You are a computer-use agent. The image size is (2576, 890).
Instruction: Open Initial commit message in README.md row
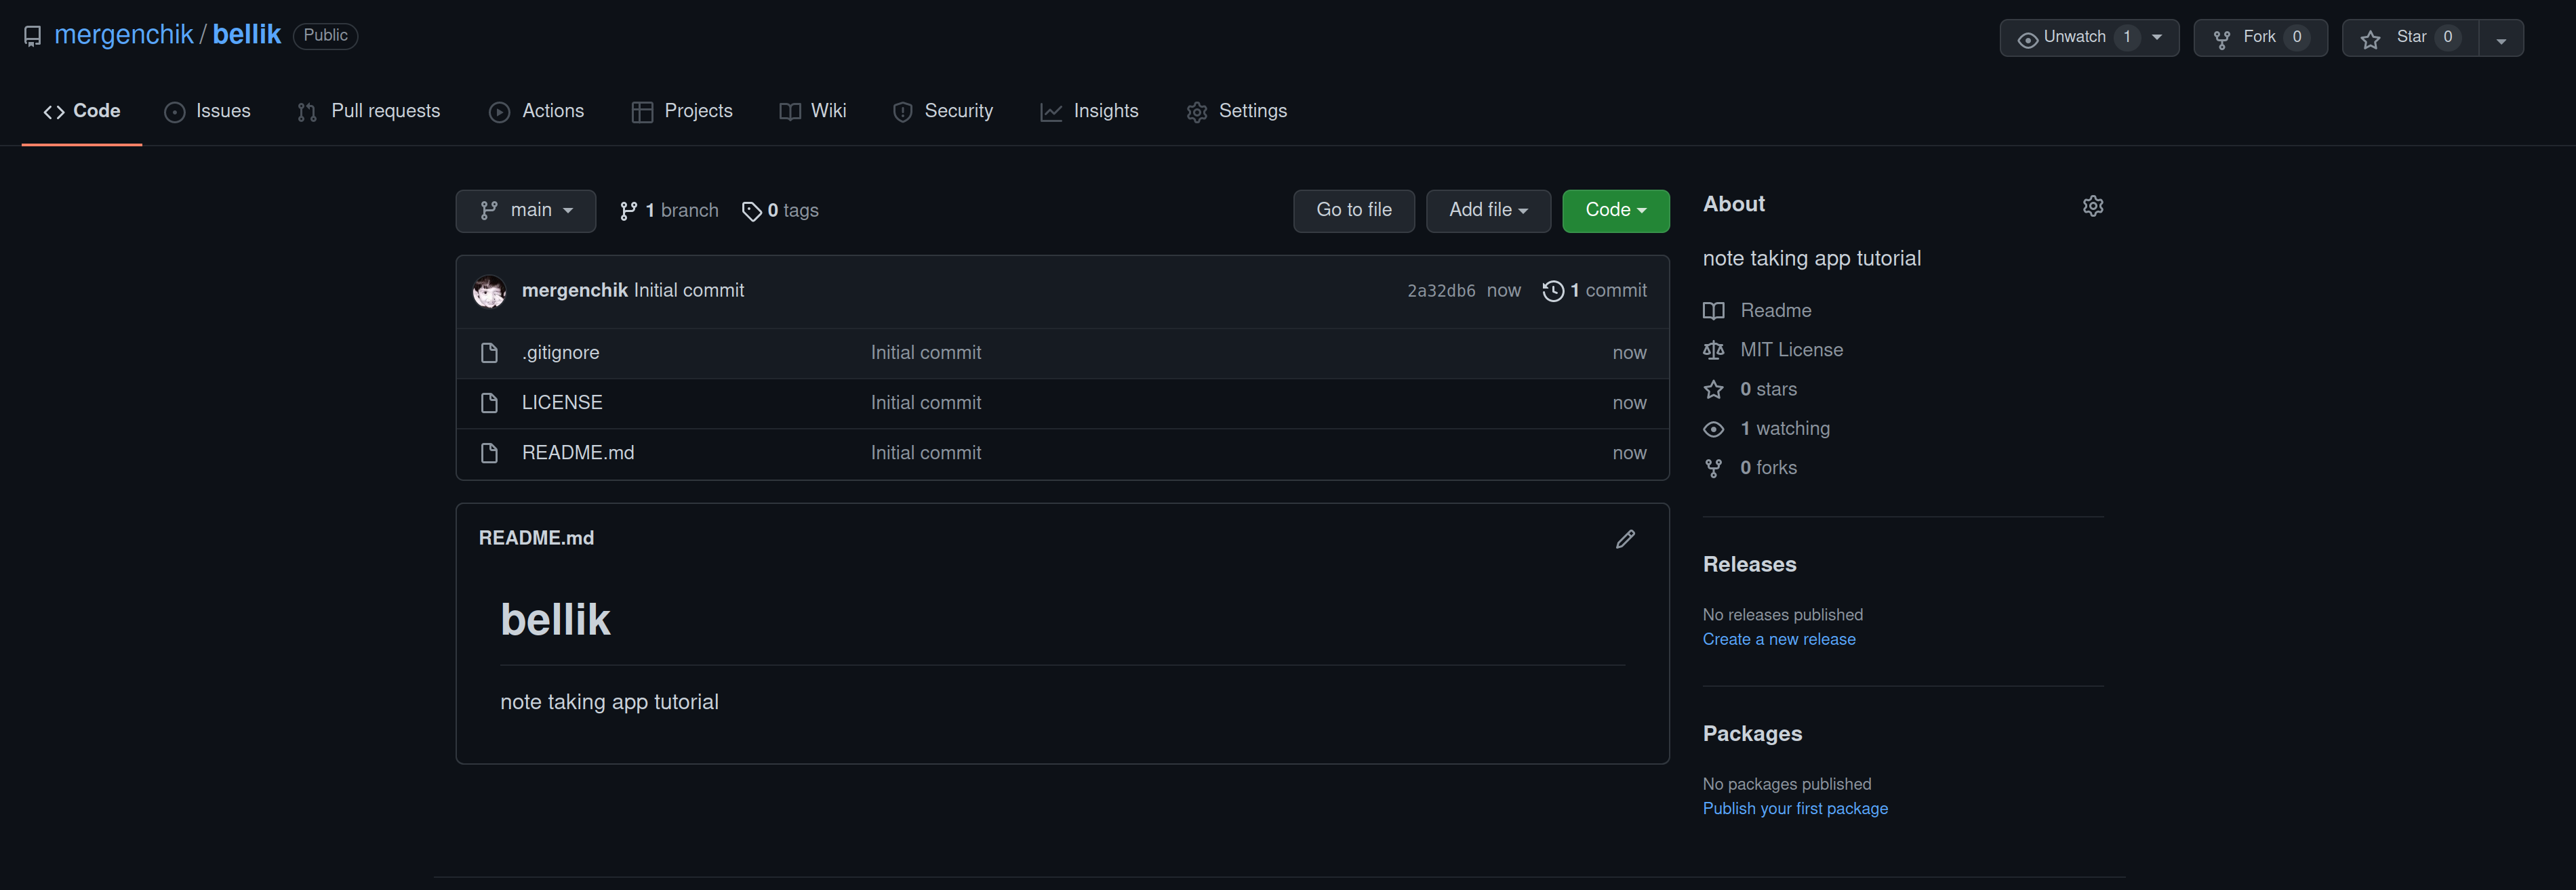[x=926, y=454]
